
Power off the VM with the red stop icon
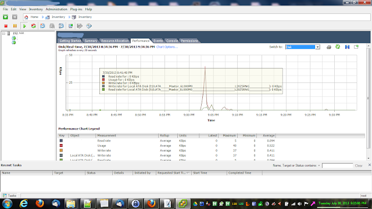point(6,26)
